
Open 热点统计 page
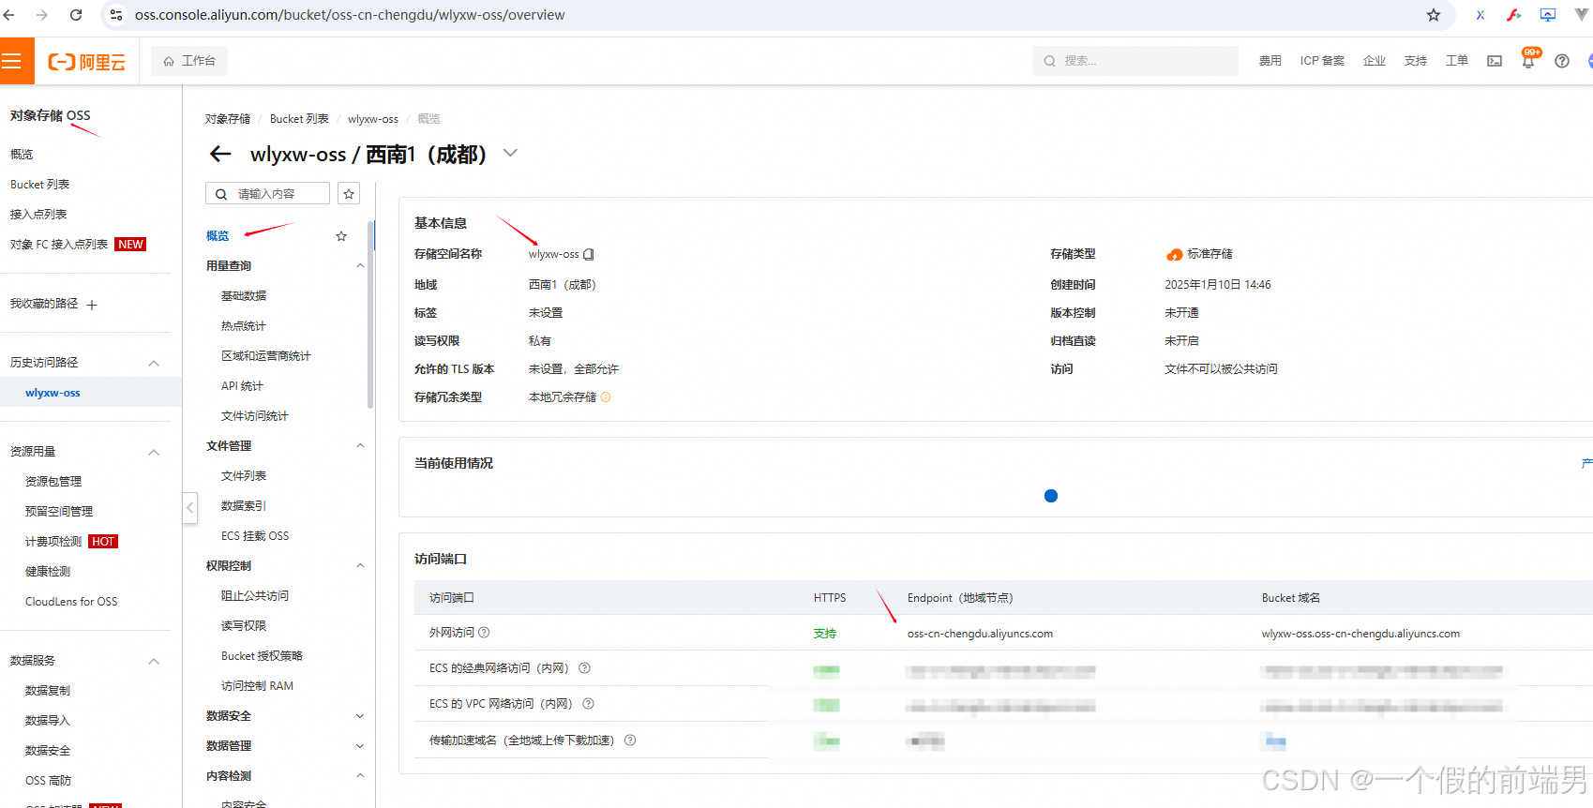point(244,326)
